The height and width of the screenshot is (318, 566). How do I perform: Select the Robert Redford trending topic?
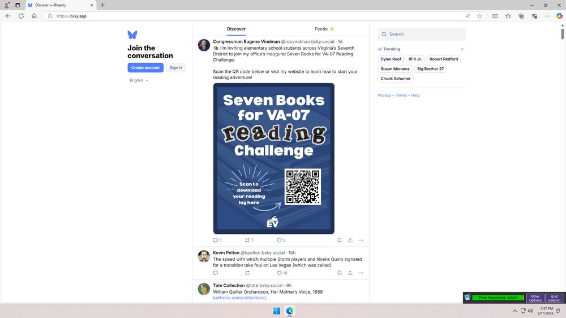click(x=444, y=59)
